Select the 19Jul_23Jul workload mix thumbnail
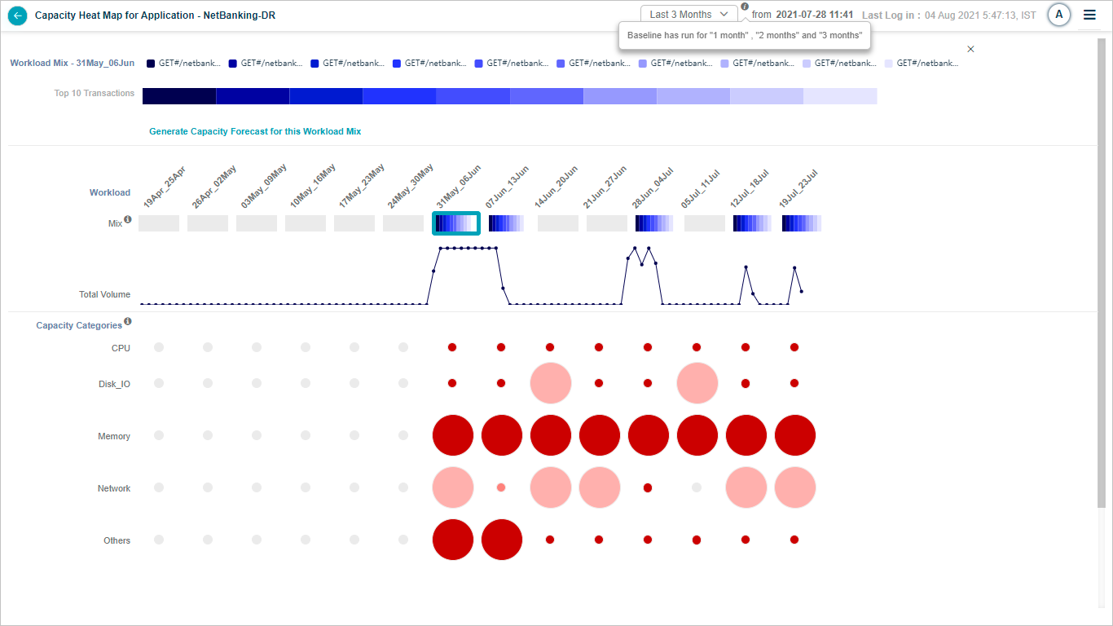 (x=801, y=223)
